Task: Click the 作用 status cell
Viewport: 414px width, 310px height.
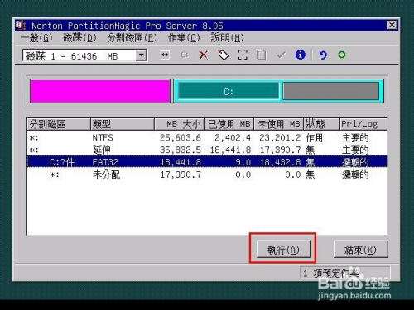Action: click(314, 137)
